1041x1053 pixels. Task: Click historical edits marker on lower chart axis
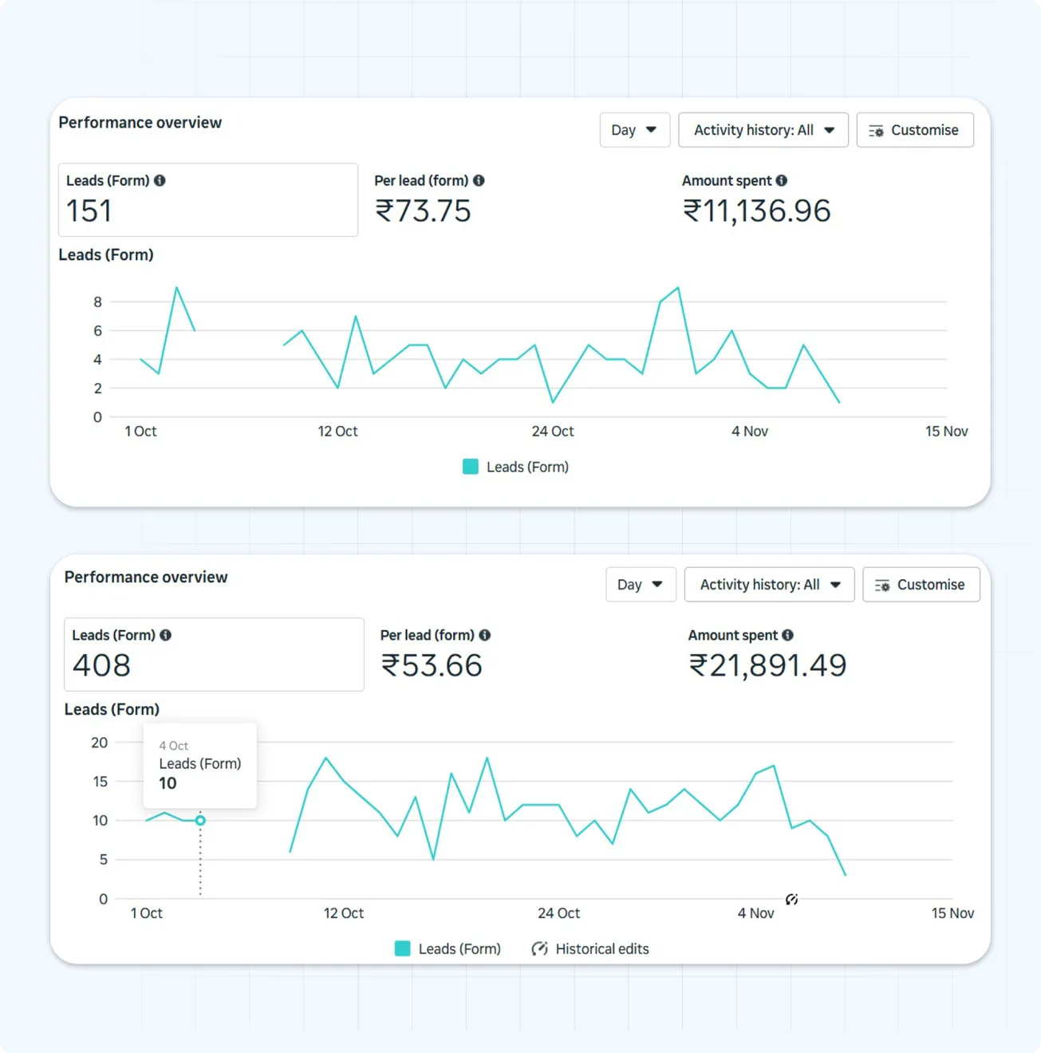point(791,900)
